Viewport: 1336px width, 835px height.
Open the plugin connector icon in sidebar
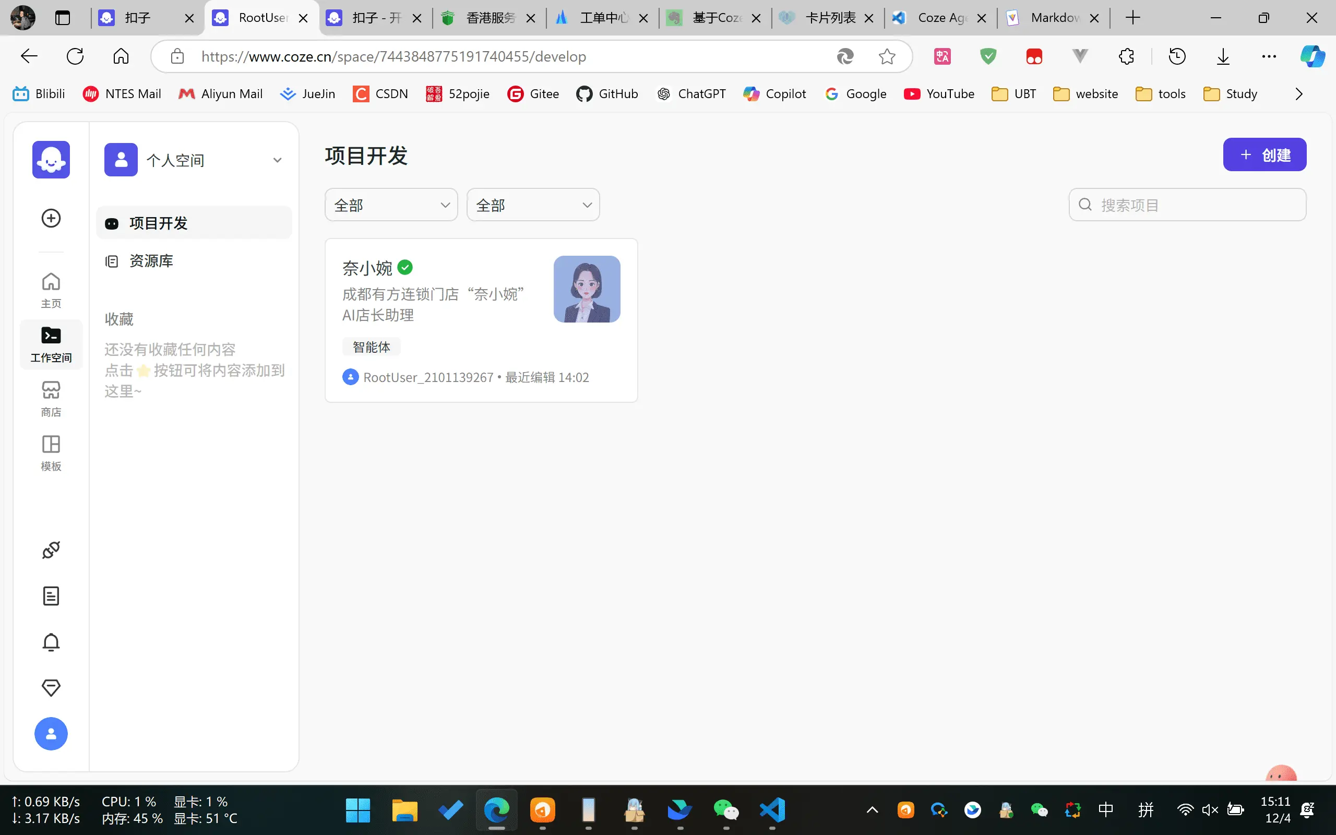pyautogui.click(x=51, y=550)
